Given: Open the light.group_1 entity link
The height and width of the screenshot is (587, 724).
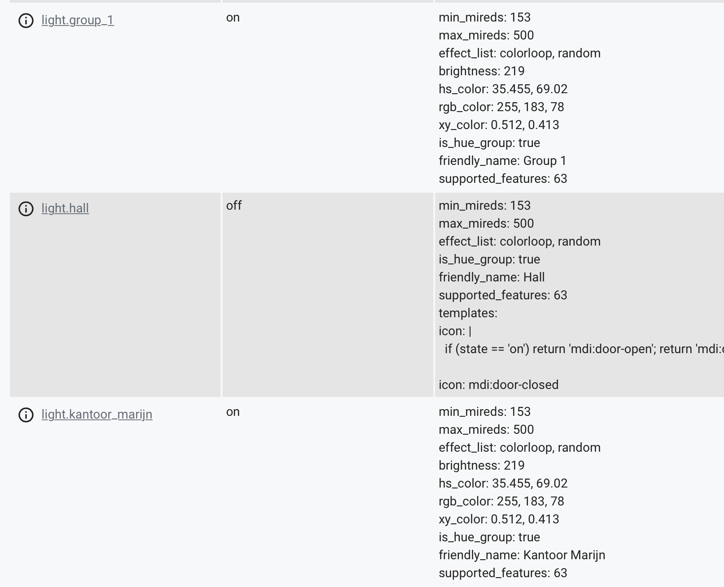Looking at the screenshot, I should pos(78,20).
